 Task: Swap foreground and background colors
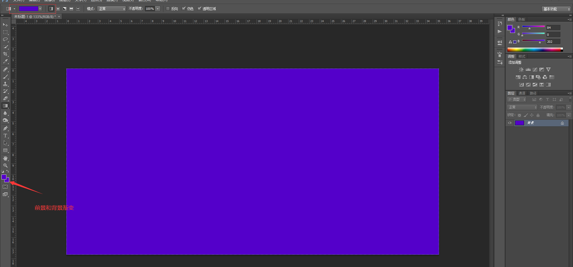pyautogui.click(x=8, y=171)
